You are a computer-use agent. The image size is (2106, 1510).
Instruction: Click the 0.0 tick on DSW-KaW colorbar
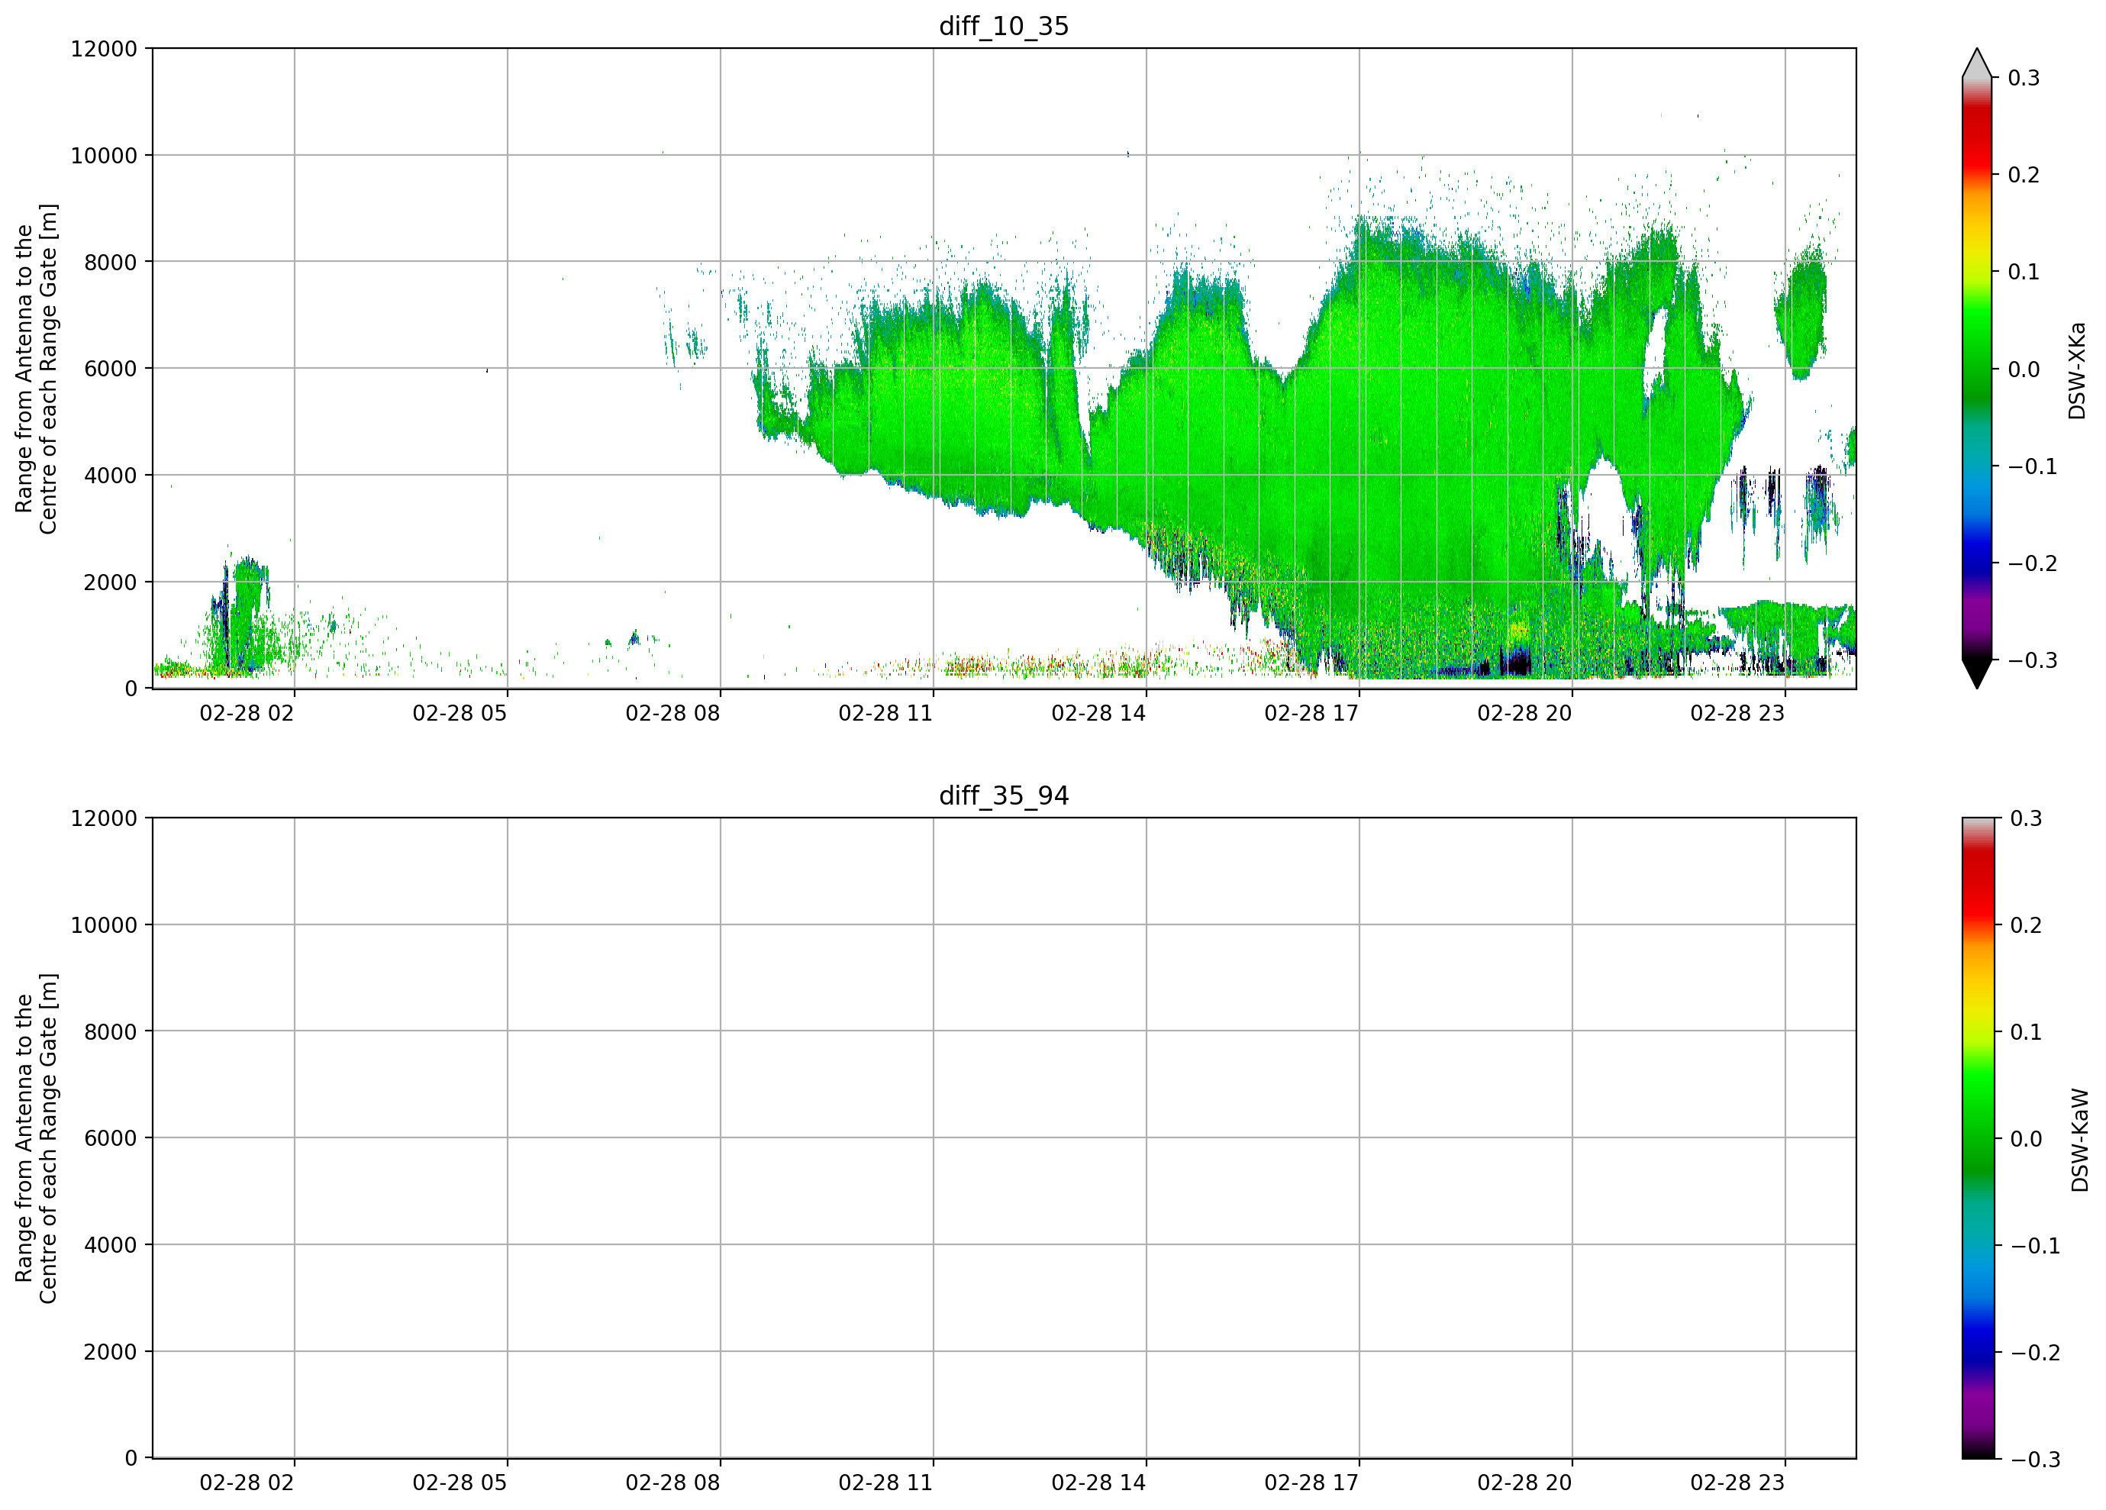(2026, 1138)
